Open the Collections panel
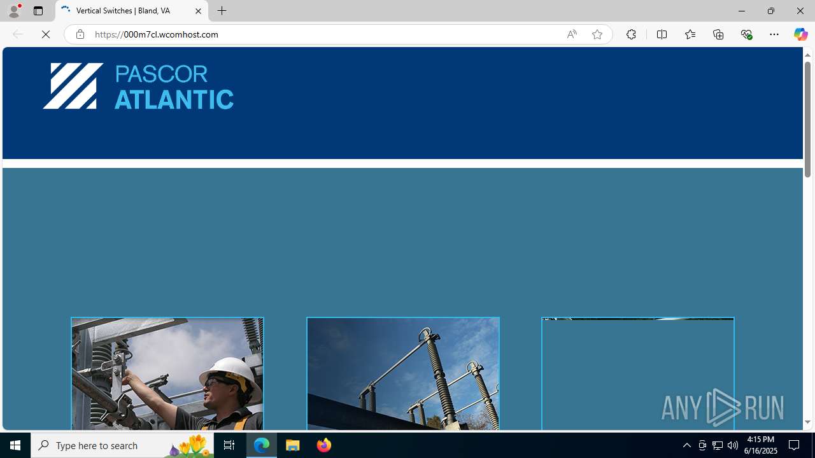 click(718, 34)
